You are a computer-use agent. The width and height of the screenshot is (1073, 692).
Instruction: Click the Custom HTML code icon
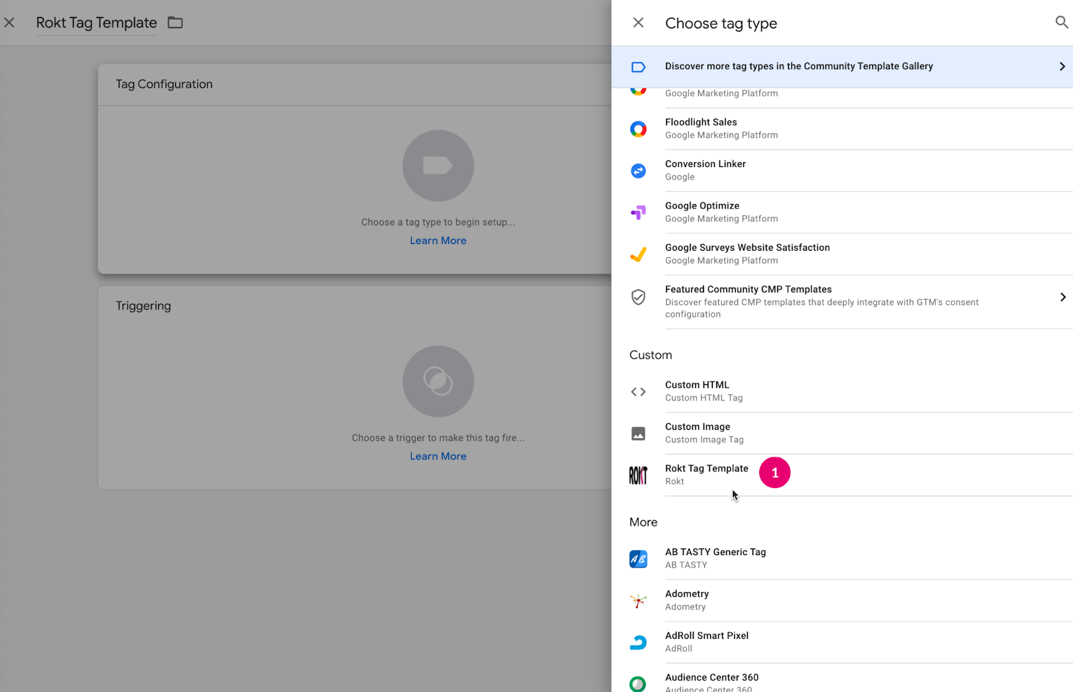pos(638,392)
